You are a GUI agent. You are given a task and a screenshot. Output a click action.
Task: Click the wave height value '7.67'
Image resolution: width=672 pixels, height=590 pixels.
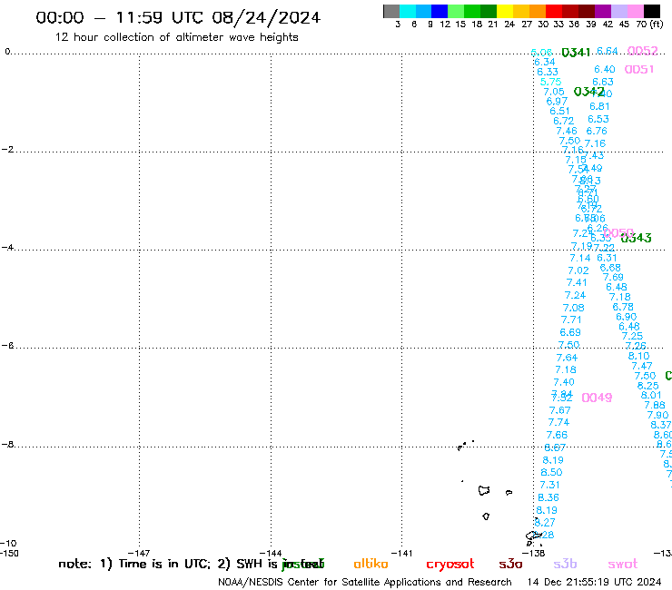point(560,410)
